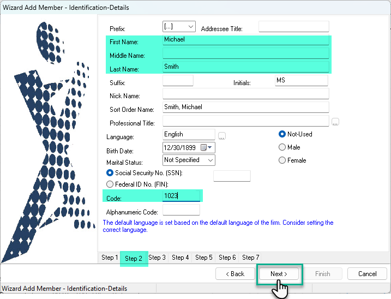Click the Language field showing English
Image resolution: width=391 pixels, height=299 pixels.
189,135
